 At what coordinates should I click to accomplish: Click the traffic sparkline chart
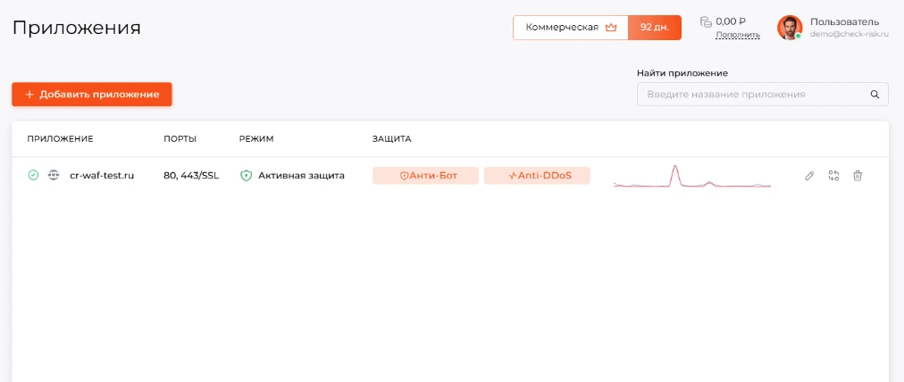(x=692, y=177)
